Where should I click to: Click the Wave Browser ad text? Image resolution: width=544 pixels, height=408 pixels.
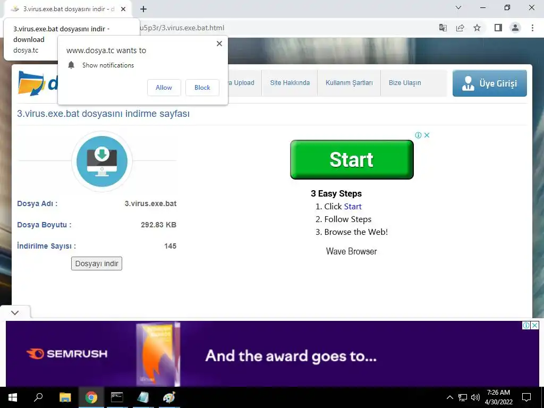coord(352,251)
